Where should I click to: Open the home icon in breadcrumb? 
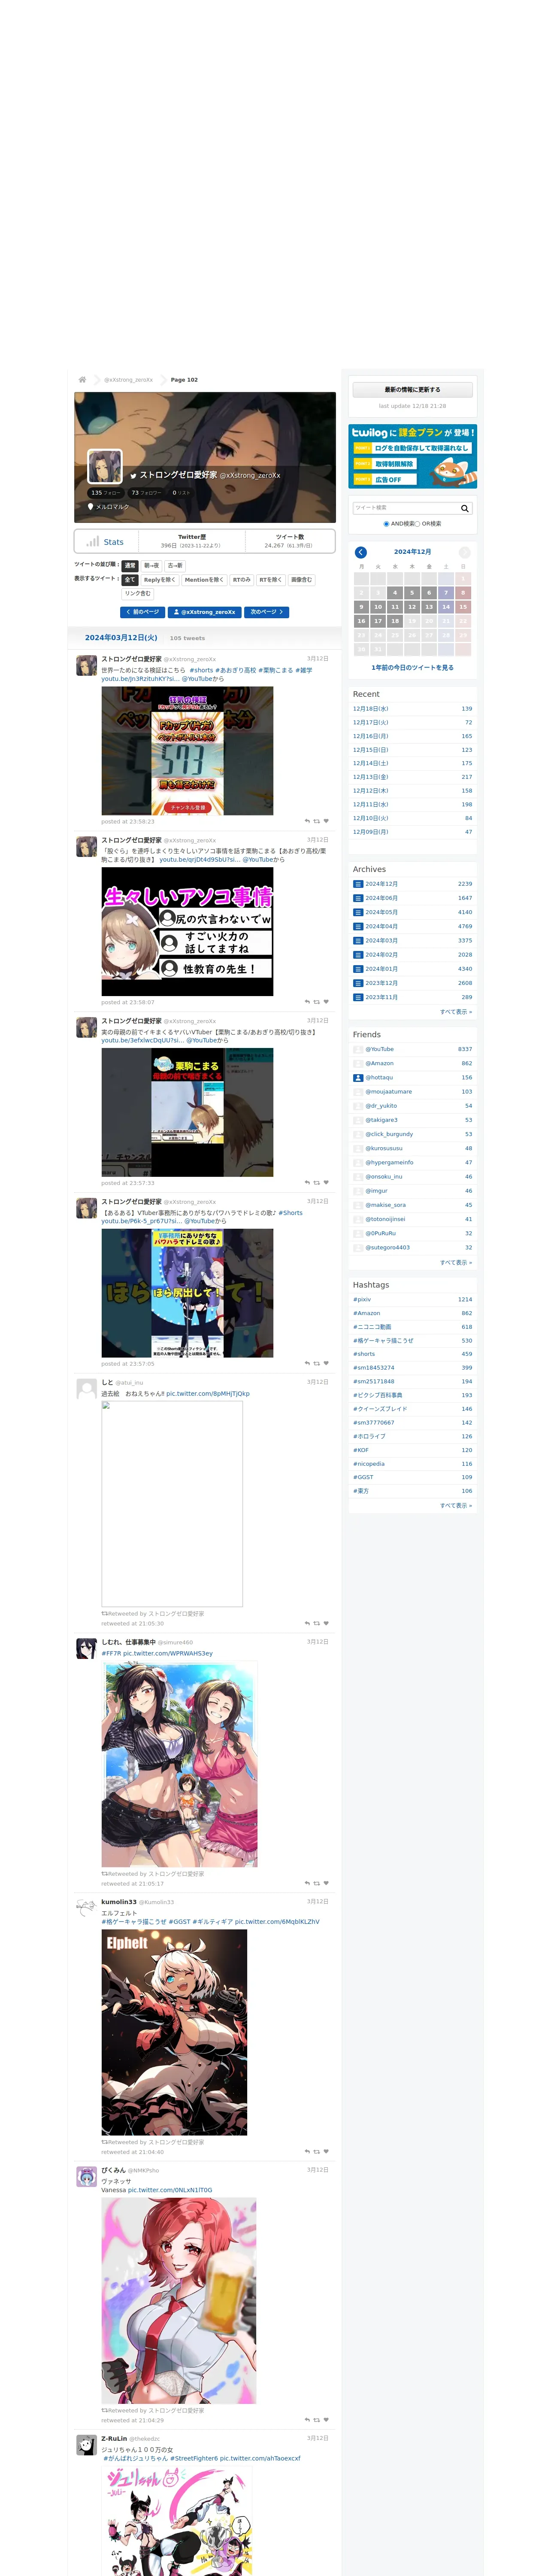[82, 380]
